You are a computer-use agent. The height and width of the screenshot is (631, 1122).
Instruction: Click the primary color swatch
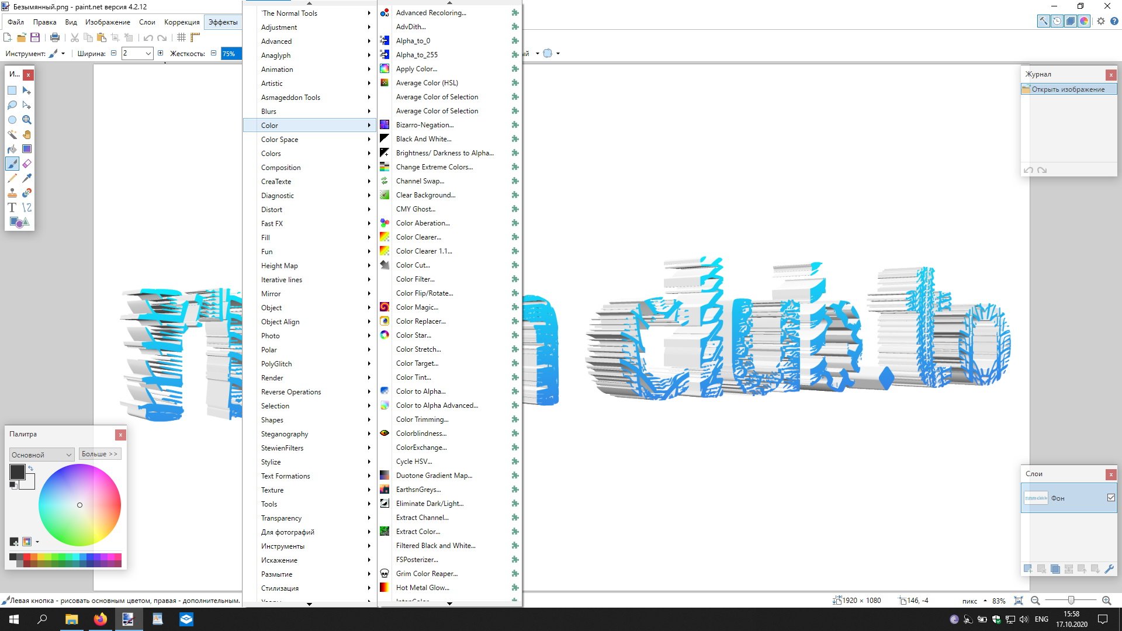click(17, 472)
